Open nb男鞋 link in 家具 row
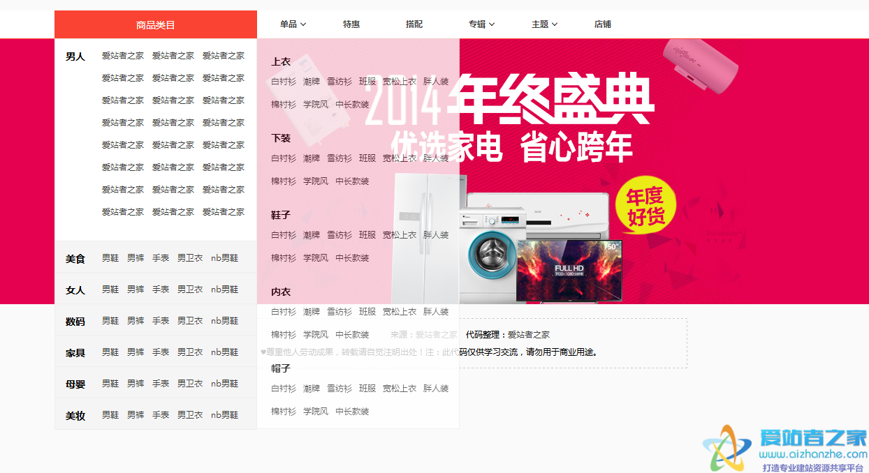The height and width of the screenshot is (473, 869). point(225,352)
